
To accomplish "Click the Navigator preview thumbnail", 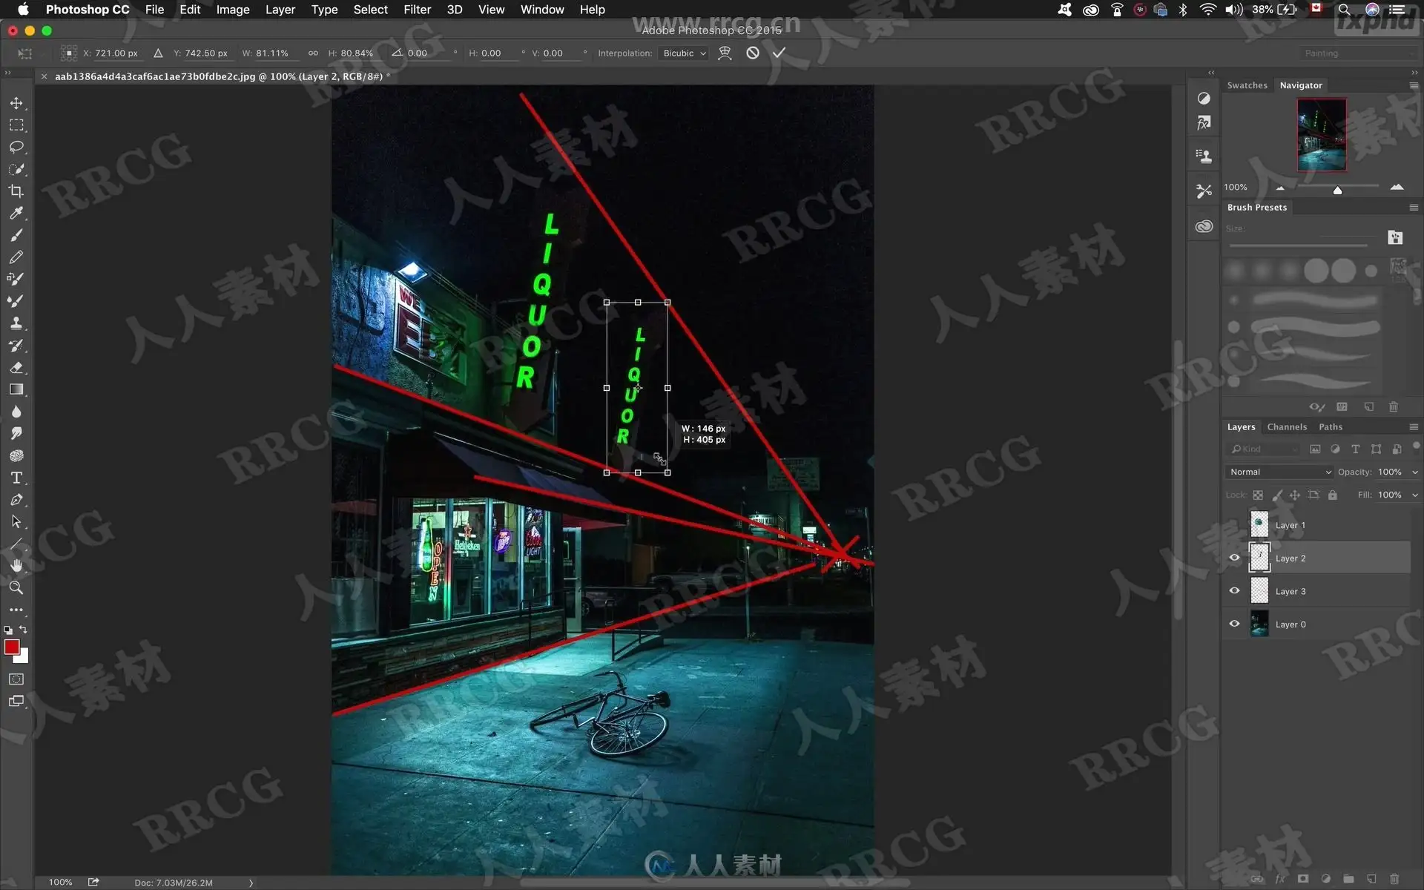I will 1321,134.
